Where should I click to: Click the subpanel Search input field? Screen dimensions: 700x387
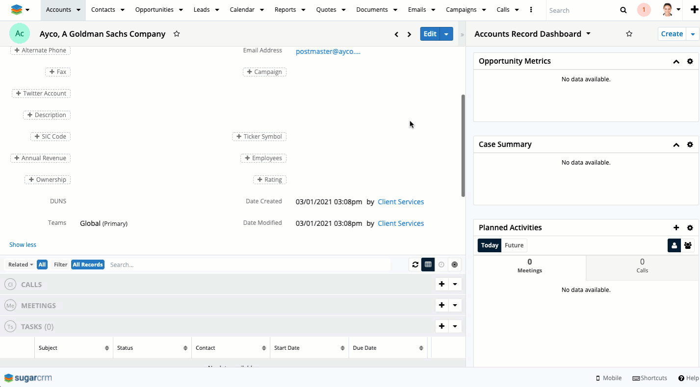click(249, 265)
